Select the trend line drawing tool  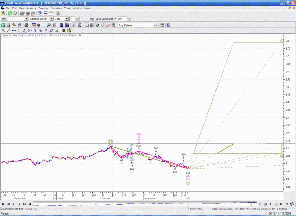click(9, 30)
